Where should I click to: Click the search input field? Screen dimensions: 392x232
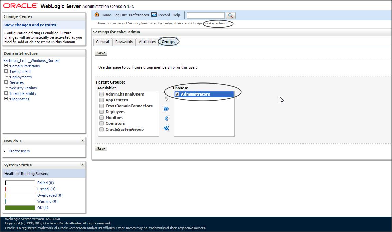[x=205, y=15]
